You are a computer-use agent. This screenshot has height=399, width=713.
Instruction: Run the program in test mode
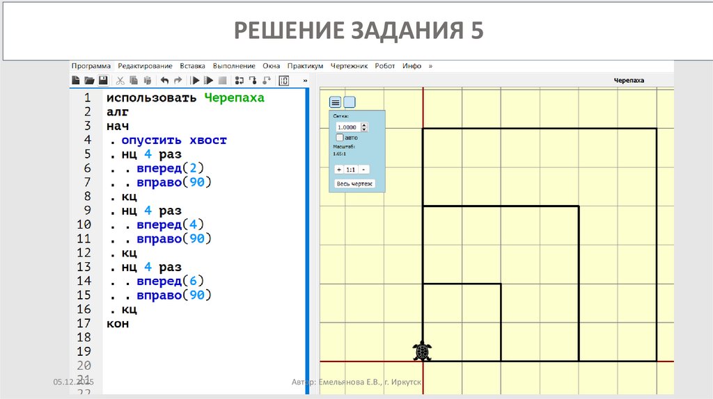[209, 81]
